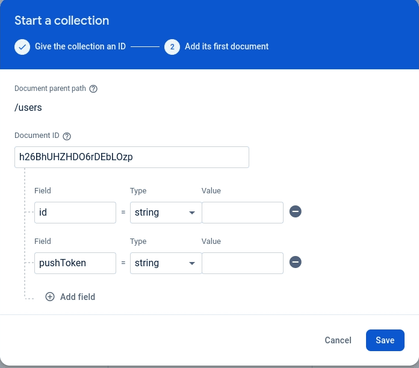Focus the Document ID text box

[x=131, y=157]
